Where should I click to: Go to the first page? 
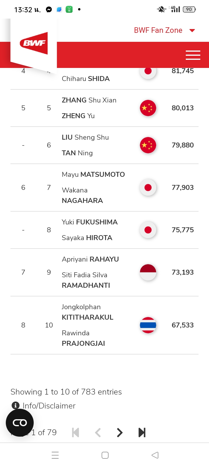tap(75, 433)
